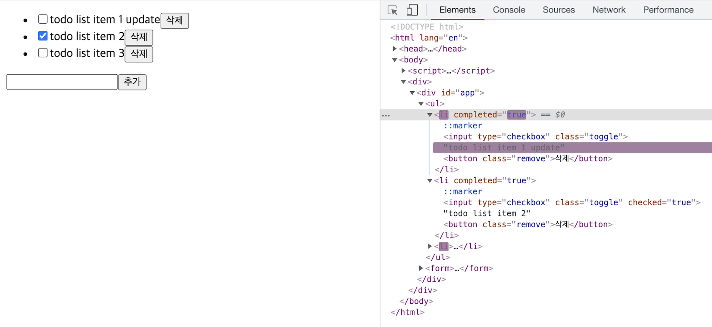Uncheck the 'todo list item 2' checkbox
Viewport: 712px width, 327px height.
coord(43,36)
